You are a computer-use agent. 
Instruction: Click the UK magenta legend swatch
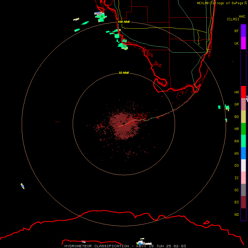point(243,43)
